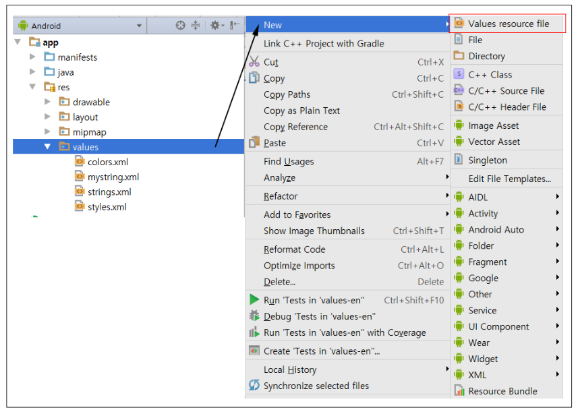Image resolution: width=578 pixels, height=416 pixels.
Task: Expand the manifests folder
Action: (32, 57)
